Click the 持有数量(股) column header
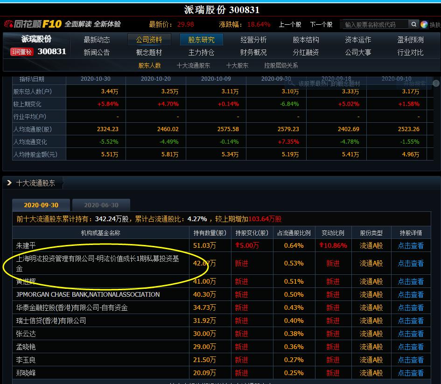Viewport: 441px width, 384px height. [x=210, y=233]
